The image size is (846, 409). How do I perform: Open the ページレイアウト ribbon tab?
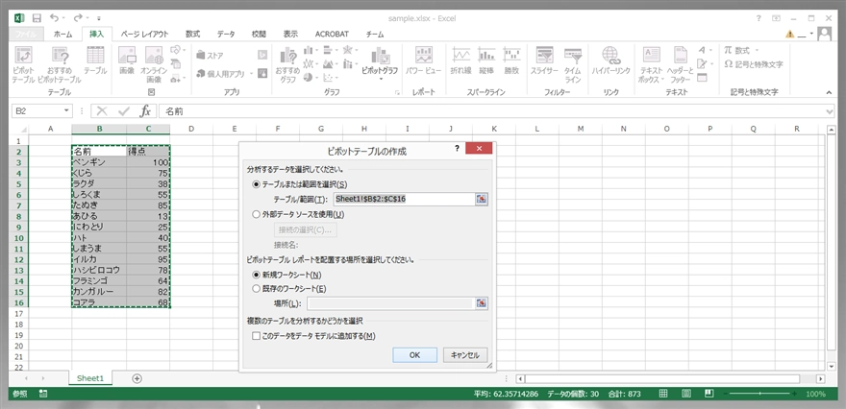coord(144,34)
